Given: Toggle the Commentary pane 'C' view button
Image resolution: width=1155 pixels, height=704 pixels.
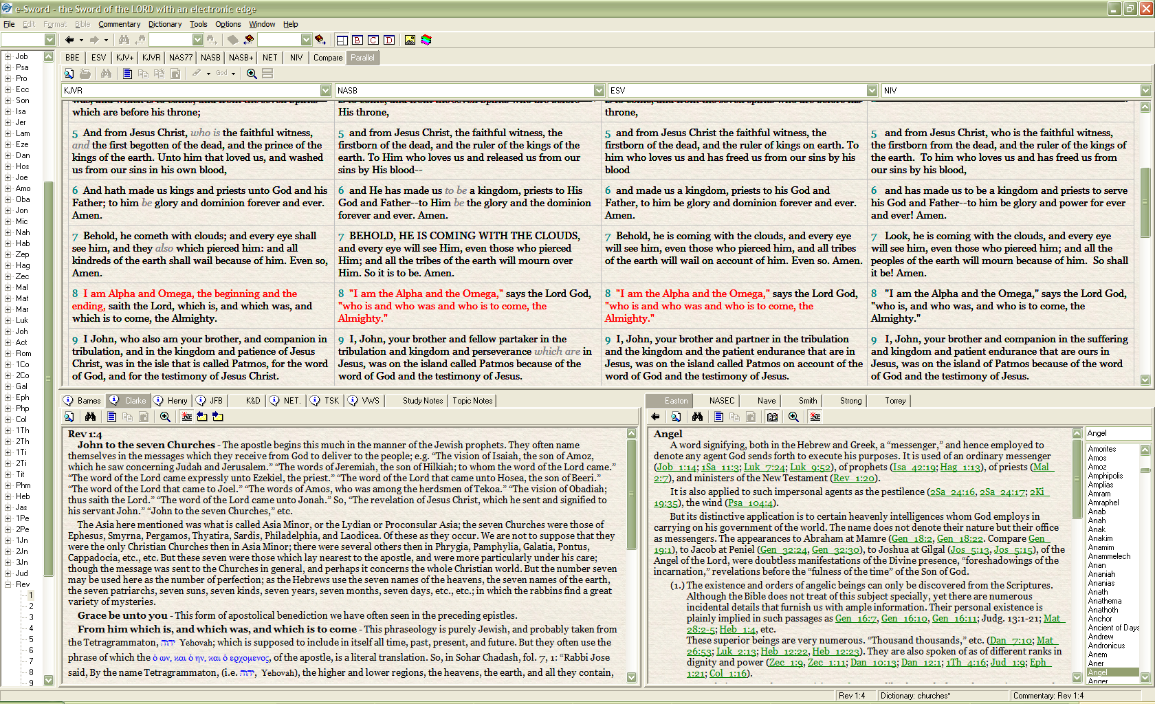Looking at the screenshot, I should pos(373,40).
